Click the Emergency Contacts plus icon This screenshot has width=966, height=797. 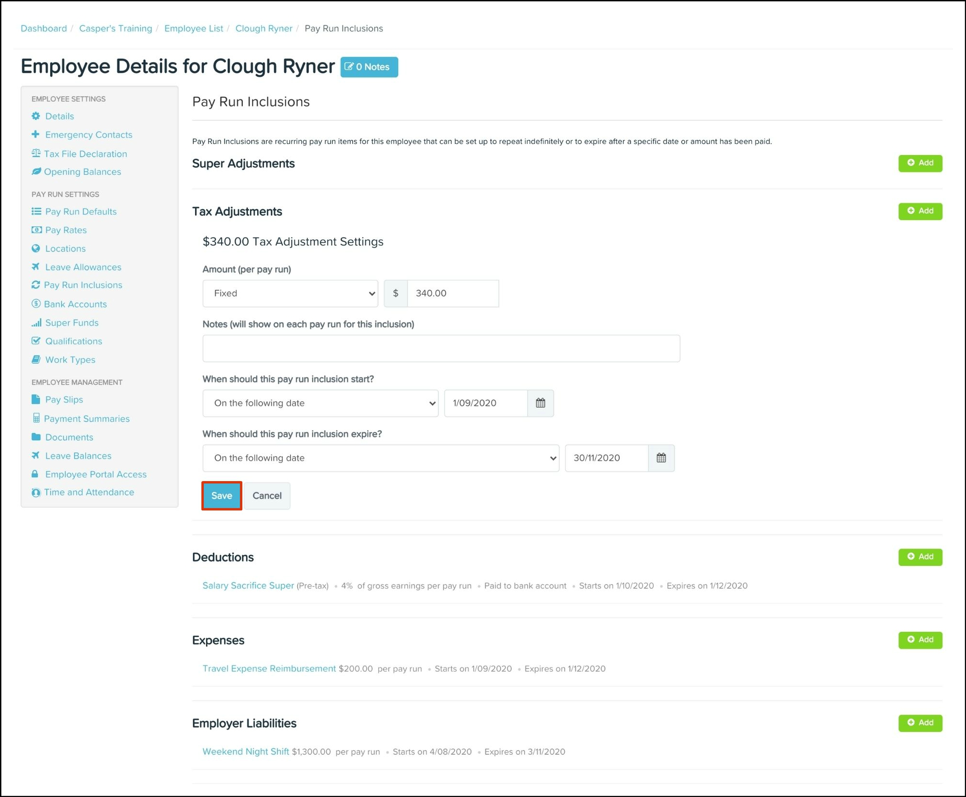tap(36, 134)
